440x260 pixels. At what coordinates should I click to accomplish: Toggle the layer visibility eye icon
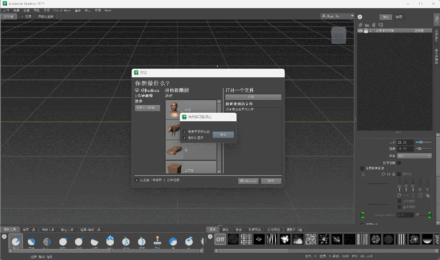pos(360,31)
